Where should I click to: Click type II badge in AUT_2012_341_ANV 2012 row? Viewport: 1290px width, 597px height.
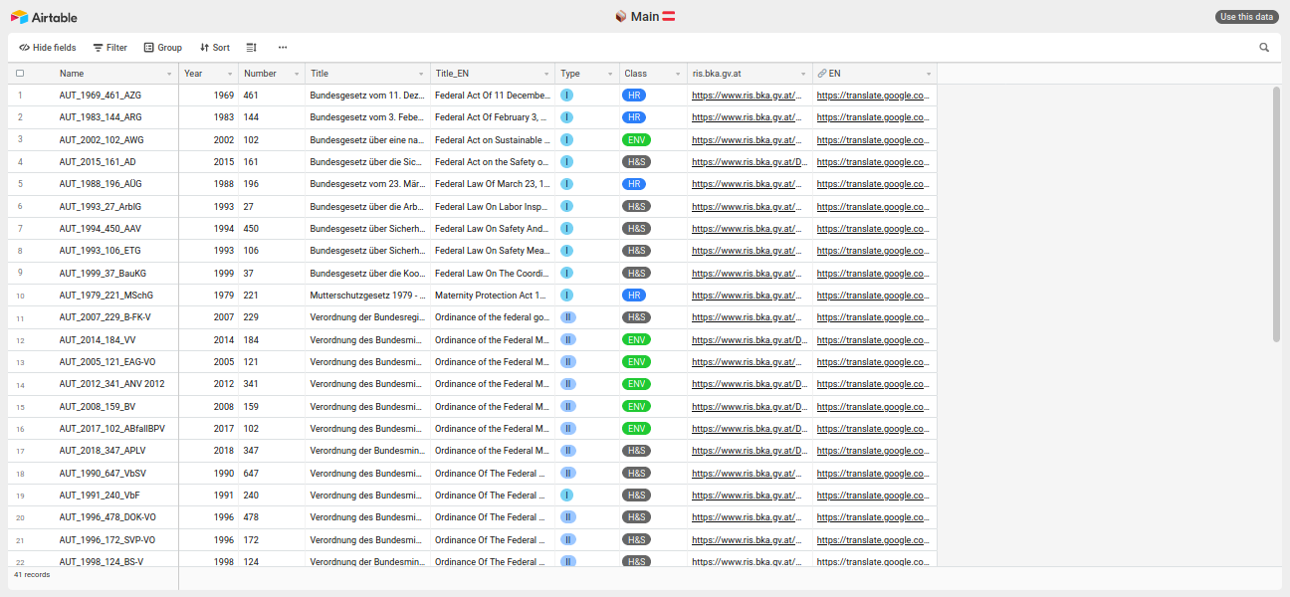click(568, 384)
